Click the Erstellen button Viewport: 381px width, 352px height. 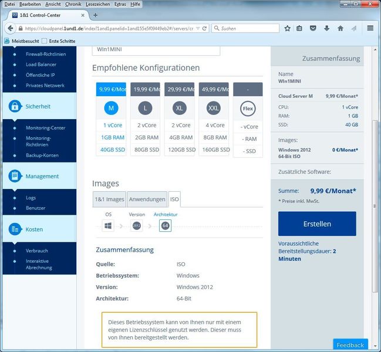click(317, 224)
